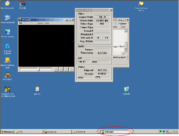Close the Statistics Window

point(111,10)
